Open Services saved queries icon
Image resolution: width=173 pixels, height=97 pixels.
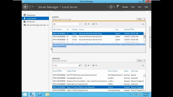93,65
